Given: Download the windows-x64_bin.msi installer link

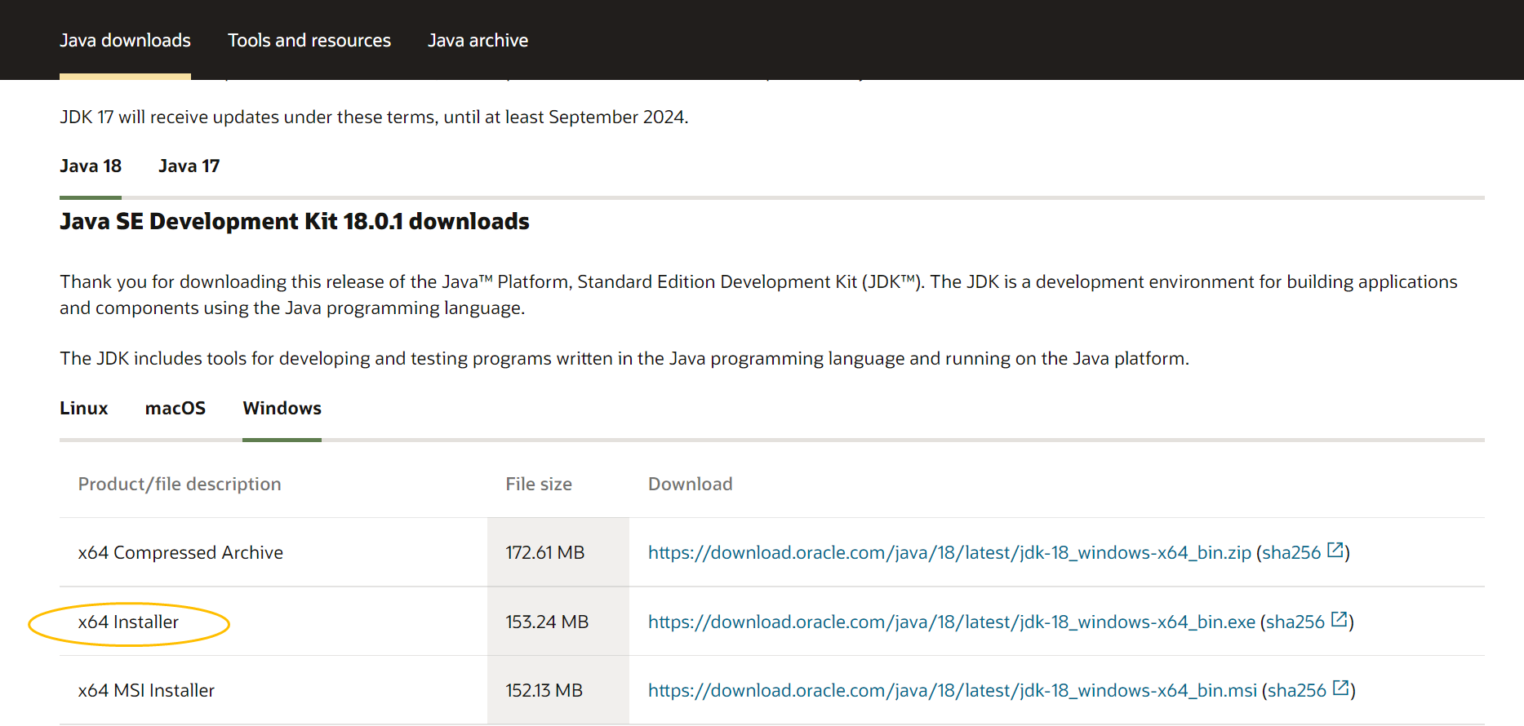Looking at the screenshot, I should point(953,691).
